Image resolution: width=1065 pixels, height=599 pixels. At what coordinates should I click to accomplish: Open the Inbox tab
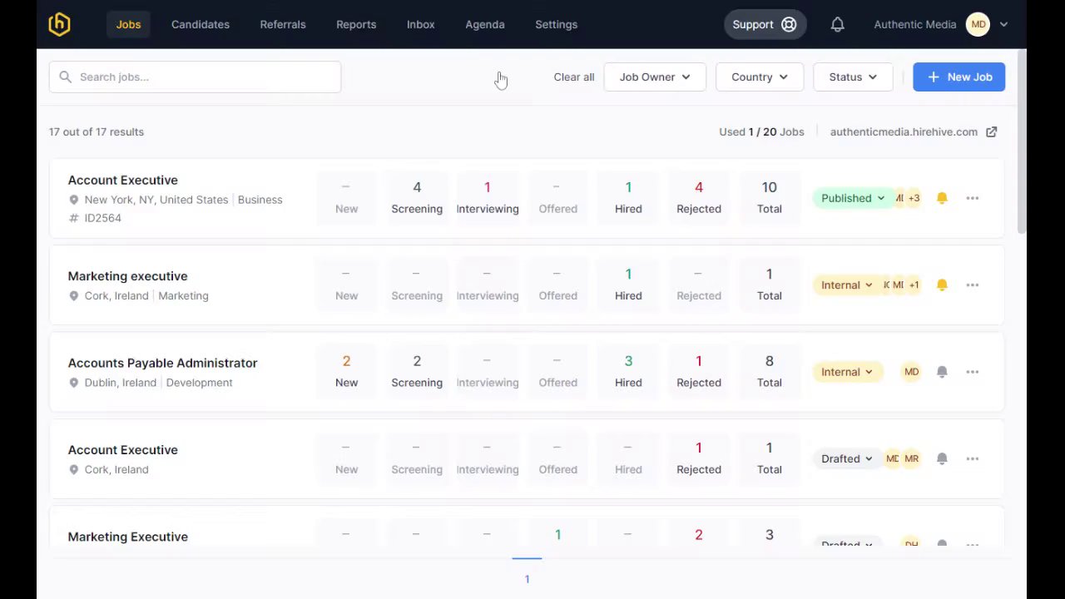coord(421,24)
